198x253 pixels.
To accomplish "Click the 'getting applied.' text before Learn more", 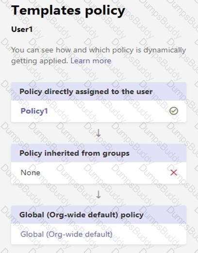I will click(40, 61).
